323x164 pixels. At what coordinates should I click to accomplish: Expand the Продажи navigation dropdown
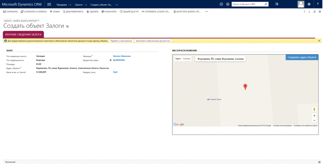pyautogui.click(x=70, y=5)
